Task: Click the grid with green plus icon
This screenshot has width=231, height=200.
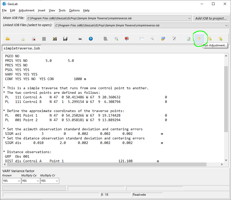Action: tap(116, 39)
